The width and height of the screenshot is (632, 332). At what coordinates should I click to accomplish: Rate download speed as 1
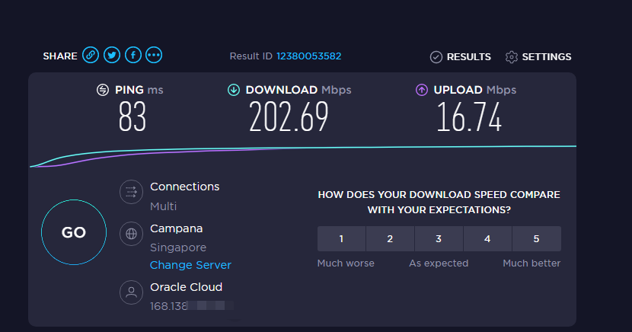click(x=341, y=239)
